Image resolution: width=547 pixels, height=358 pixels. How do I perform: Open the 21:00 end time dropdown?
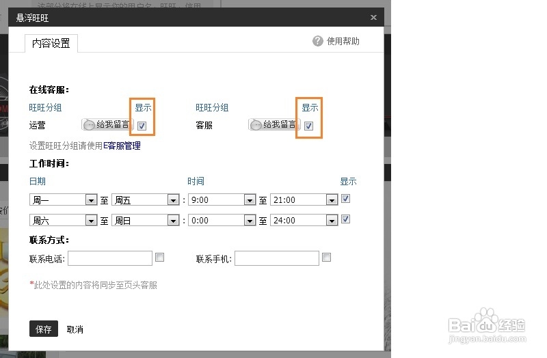coord(304,199)
